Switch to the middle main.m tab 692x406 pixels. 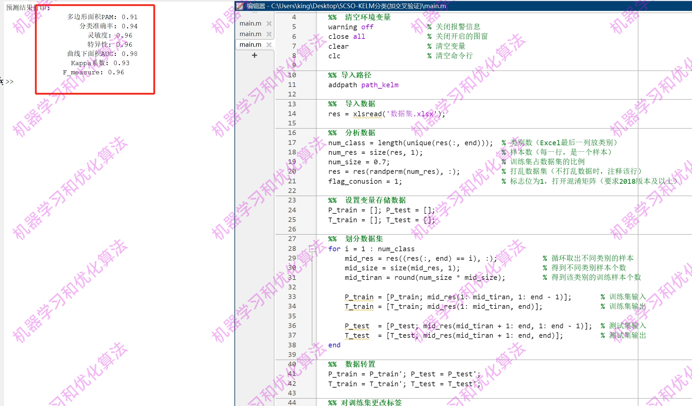point(250,34)
